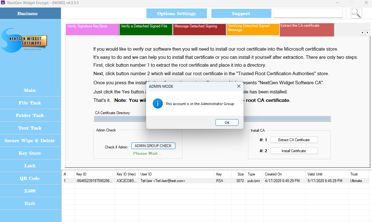Sort by the User ID column header
The height and width of the screenshot is (222, 372).
(176, 174)
